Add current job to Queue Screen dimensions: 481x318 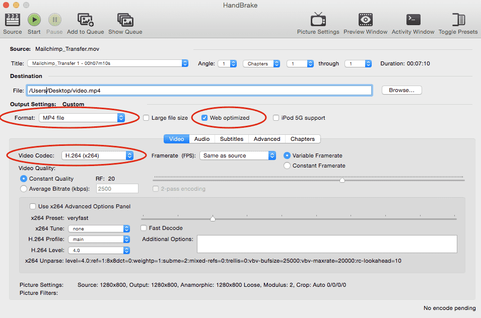(85, 20)
